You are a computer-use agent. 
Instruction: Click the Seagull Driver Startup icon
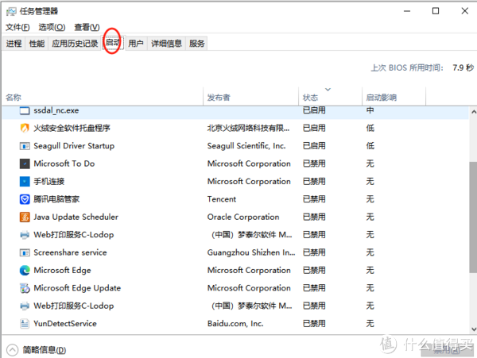25,146
